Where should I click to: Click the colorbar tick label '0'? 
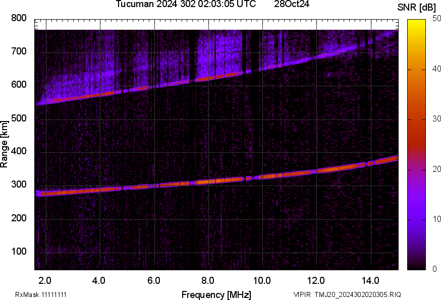(x=434, y=269)
